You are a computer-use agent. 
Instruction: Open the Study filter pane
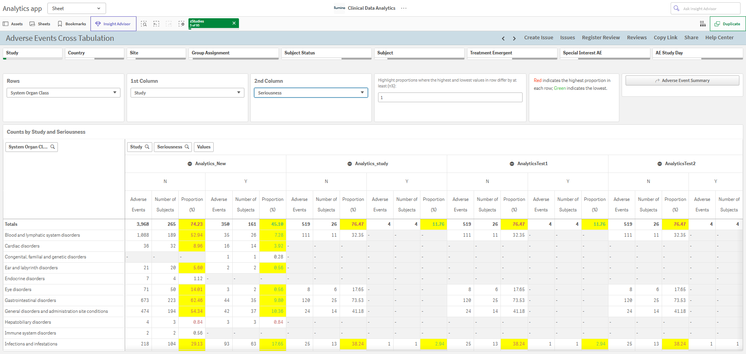pos(33,53)
